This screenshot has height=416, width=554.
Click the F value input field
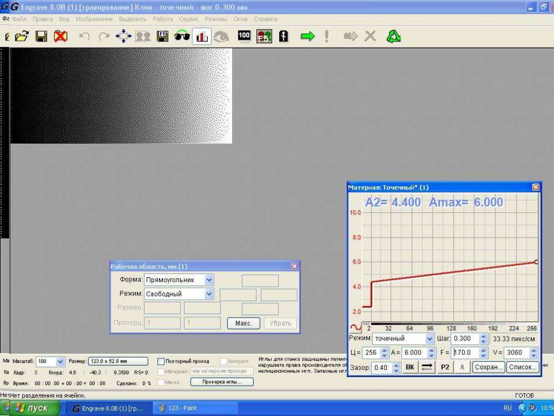(x=464, y=353)
